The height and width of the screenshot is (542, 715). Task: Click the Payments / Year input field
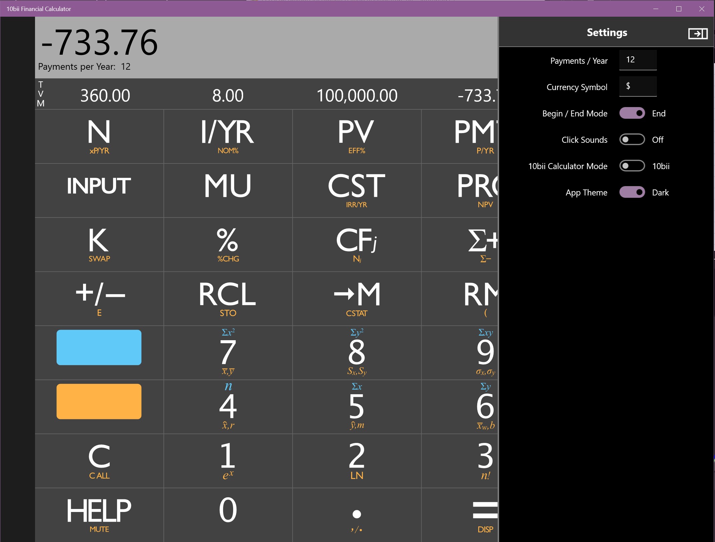(637, 60)
